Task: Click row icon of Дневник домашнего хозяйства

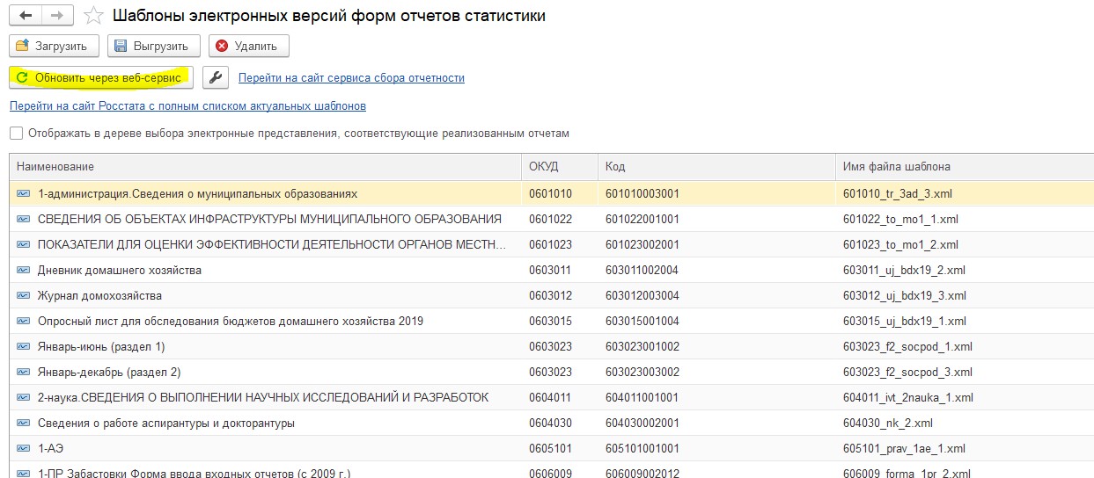Action: click(x=24, y=270)
